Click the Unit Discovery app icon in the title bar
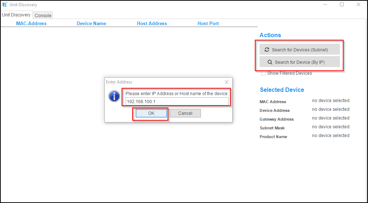This screenshot has width=368, height=203. (x=5, y=5)
